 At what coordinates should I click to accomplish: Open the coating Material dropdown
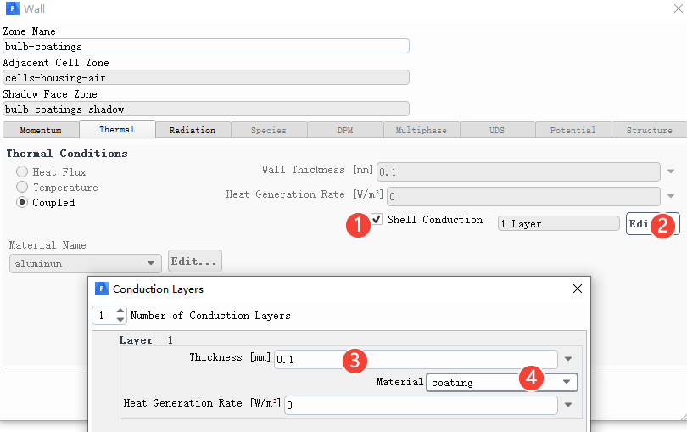coord(502,383)
